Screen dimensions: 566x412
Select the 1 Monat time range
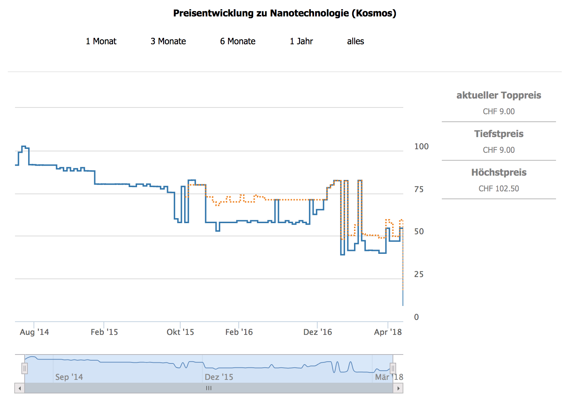101,41
